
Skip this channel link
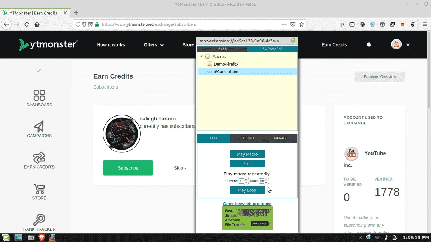[x=180, y=168]
